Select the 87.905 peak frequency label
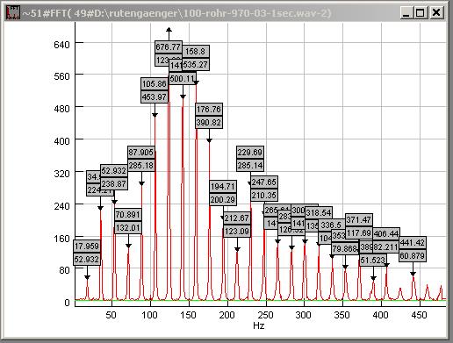Viewport: 453px width, 343px height. tap(141, 153)
